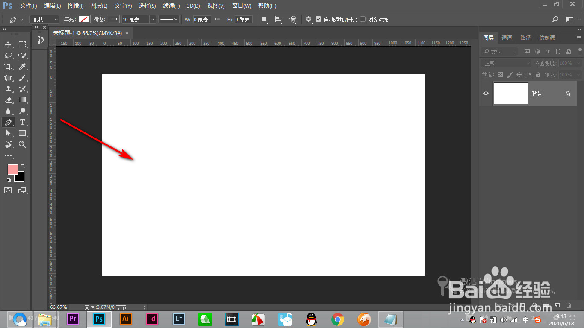Select the Eyedropper tool

(22, 67)
